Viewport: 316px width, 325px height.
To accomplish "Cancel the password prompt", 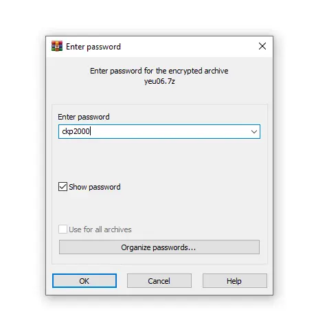I will [x=159, y=281].
